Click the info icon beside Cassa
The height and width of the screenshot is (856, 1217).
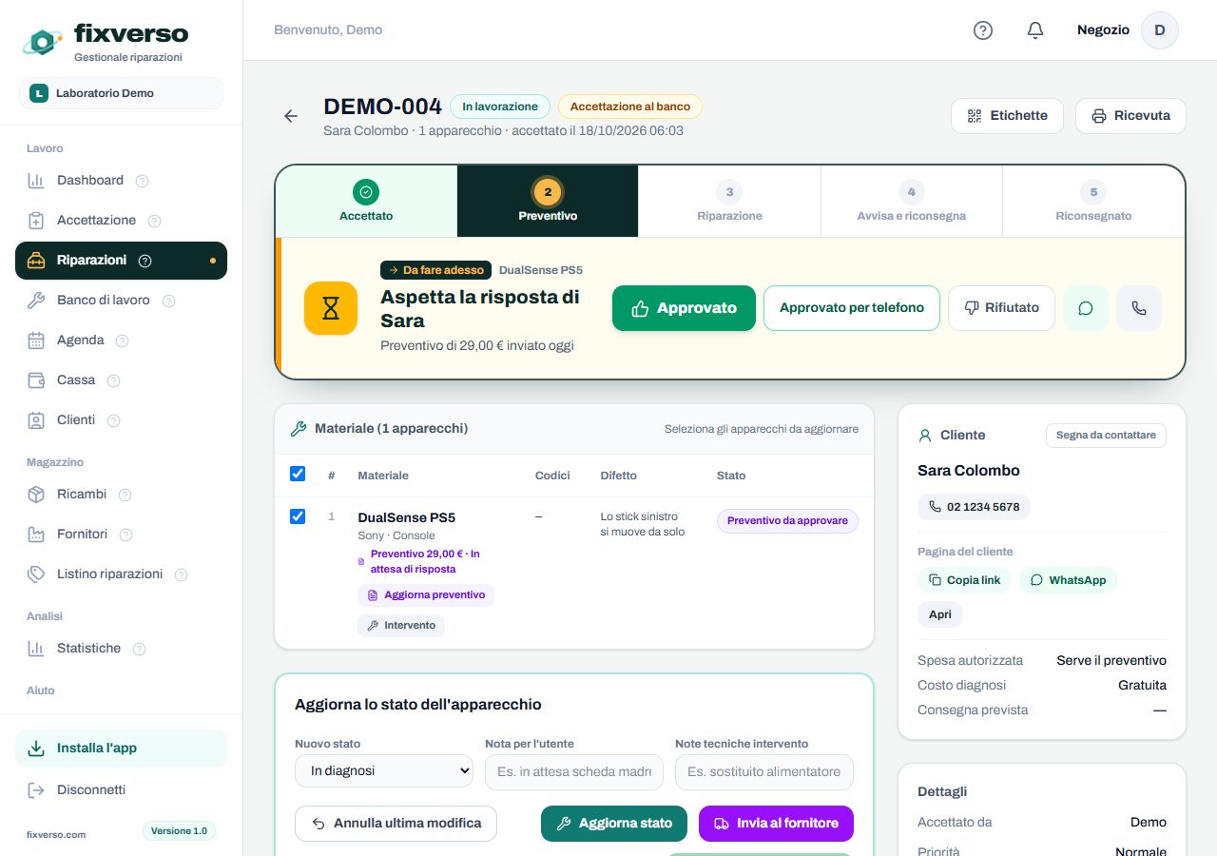point(114,380)
